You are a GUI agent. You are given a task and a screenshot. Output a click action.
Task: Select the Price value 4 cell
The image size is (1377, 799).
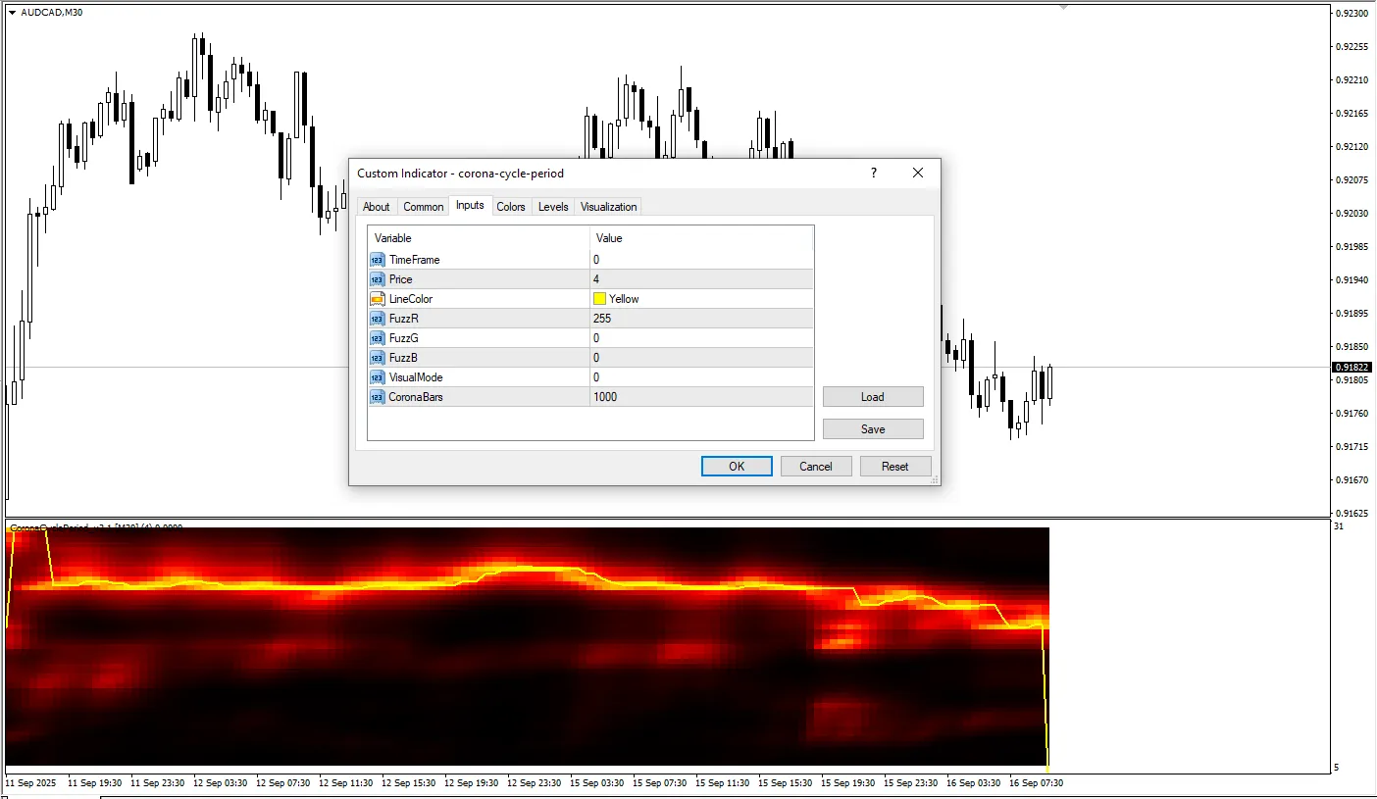tap(701, 279)
